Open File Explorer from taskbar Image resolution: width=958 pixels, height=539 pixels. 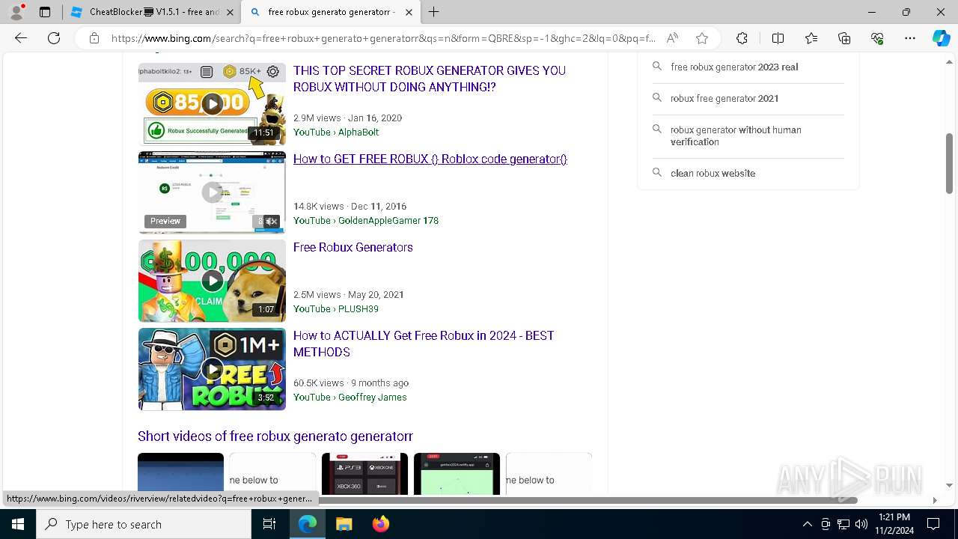tap(344, 524)
